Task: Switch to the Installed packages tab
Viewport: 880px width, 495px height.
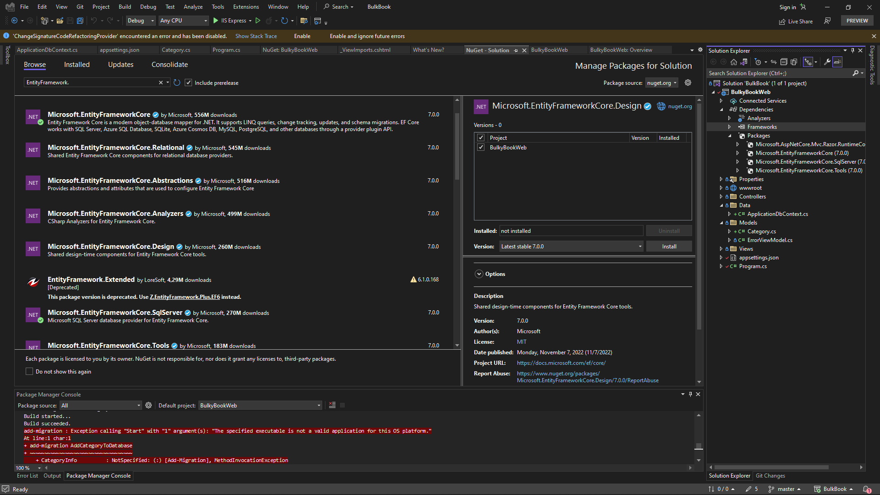Action: pos(77,65)
